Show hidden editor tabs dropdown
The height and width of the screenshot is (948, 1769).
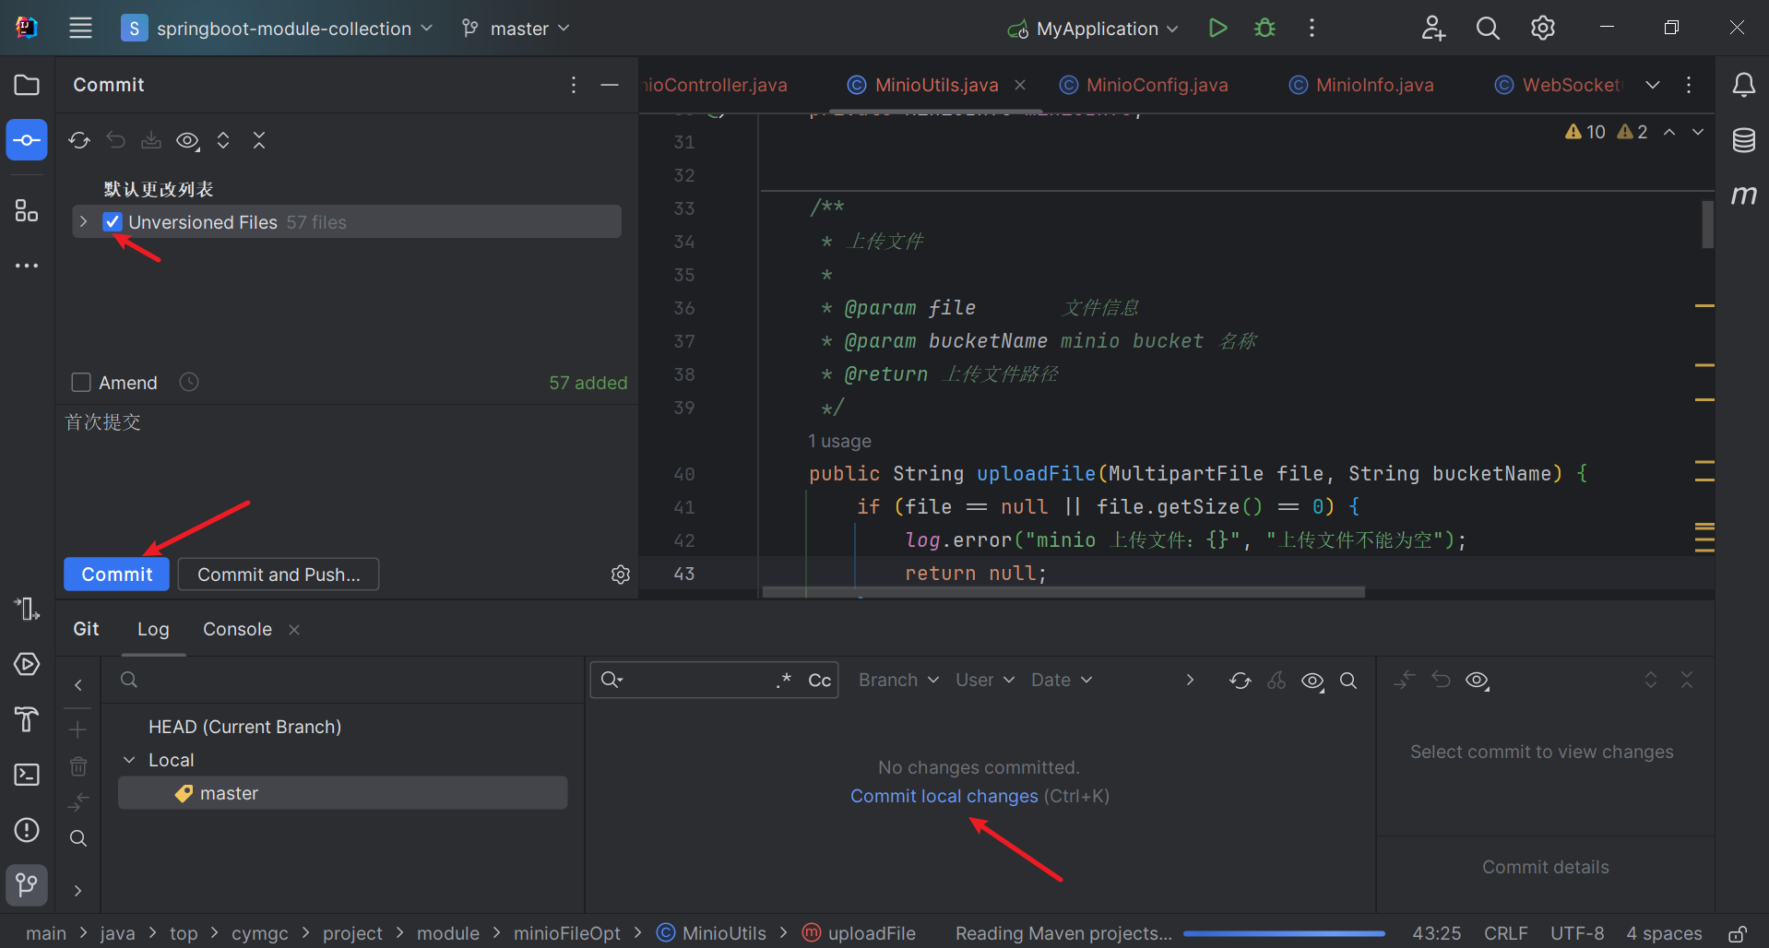click(1653, 85)
